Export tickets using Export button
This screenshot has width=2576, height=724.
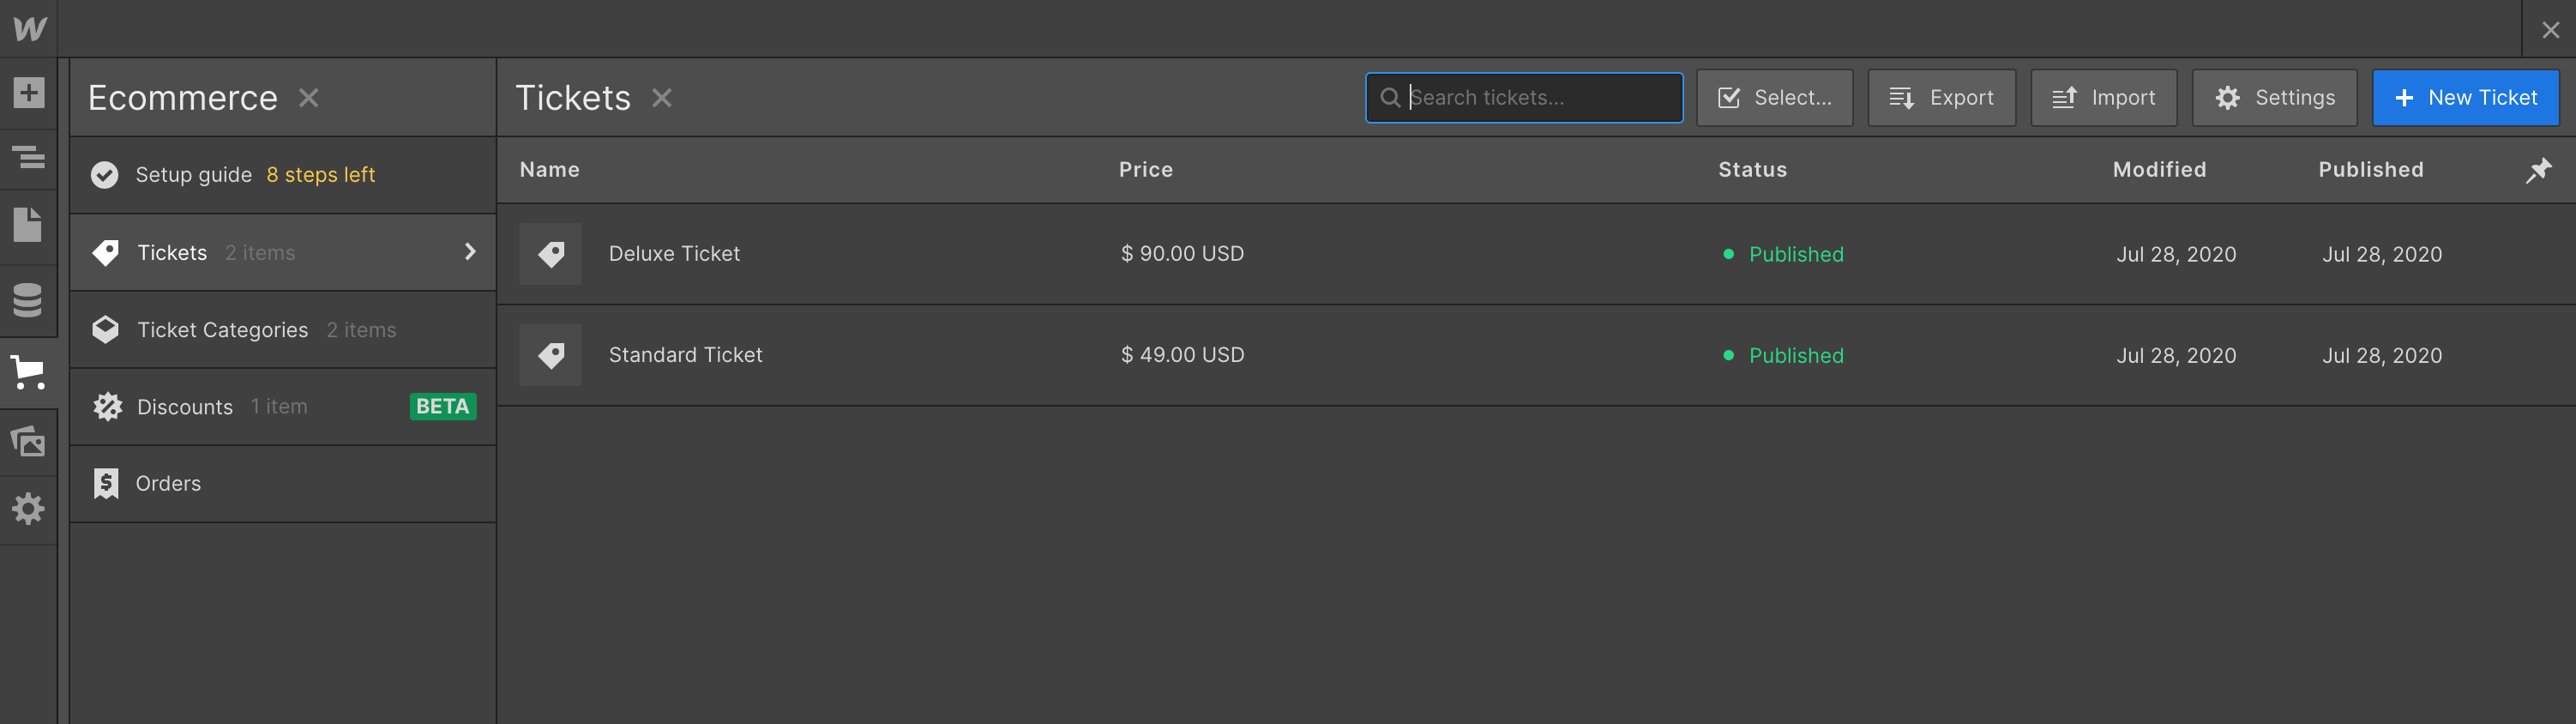(x=1941, y=97)
